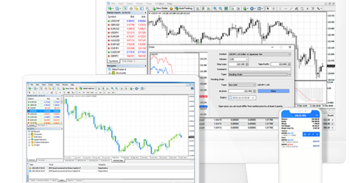Click the Place button in Order dialog

[x=274, y=91]
